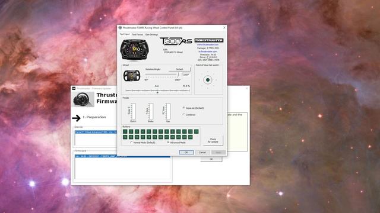Click button indicator 13
This screenshot has width=380, height=213.
tap(197, 131)
